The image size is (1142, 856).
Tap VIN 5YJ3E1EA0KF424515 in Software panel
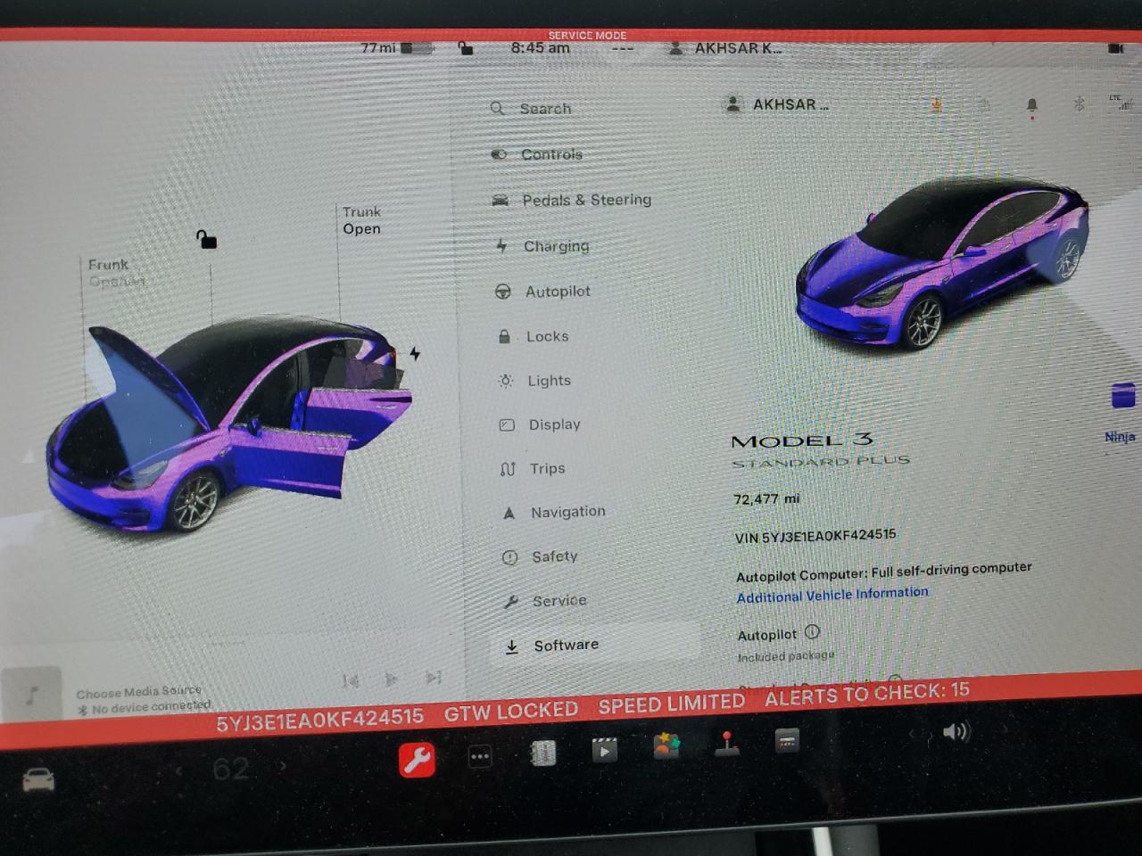(815, 536)
